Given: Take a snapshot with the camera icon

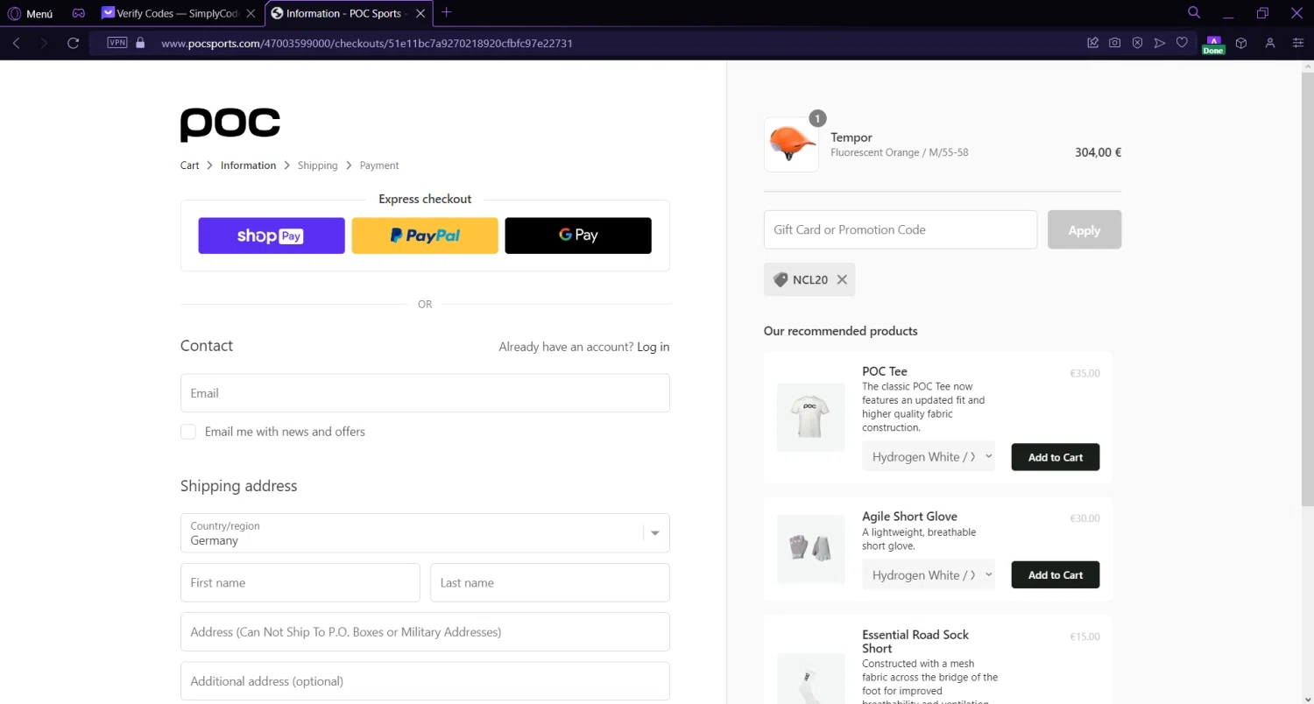Looking at the screenshot, I should [x=1115, y=43].
